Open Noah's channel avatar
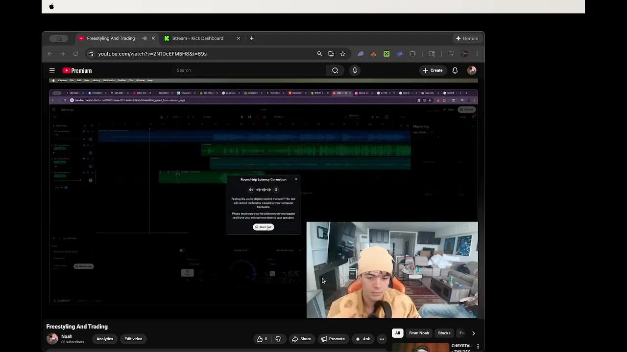Viewport: 627px width, 352px height. 52,339
